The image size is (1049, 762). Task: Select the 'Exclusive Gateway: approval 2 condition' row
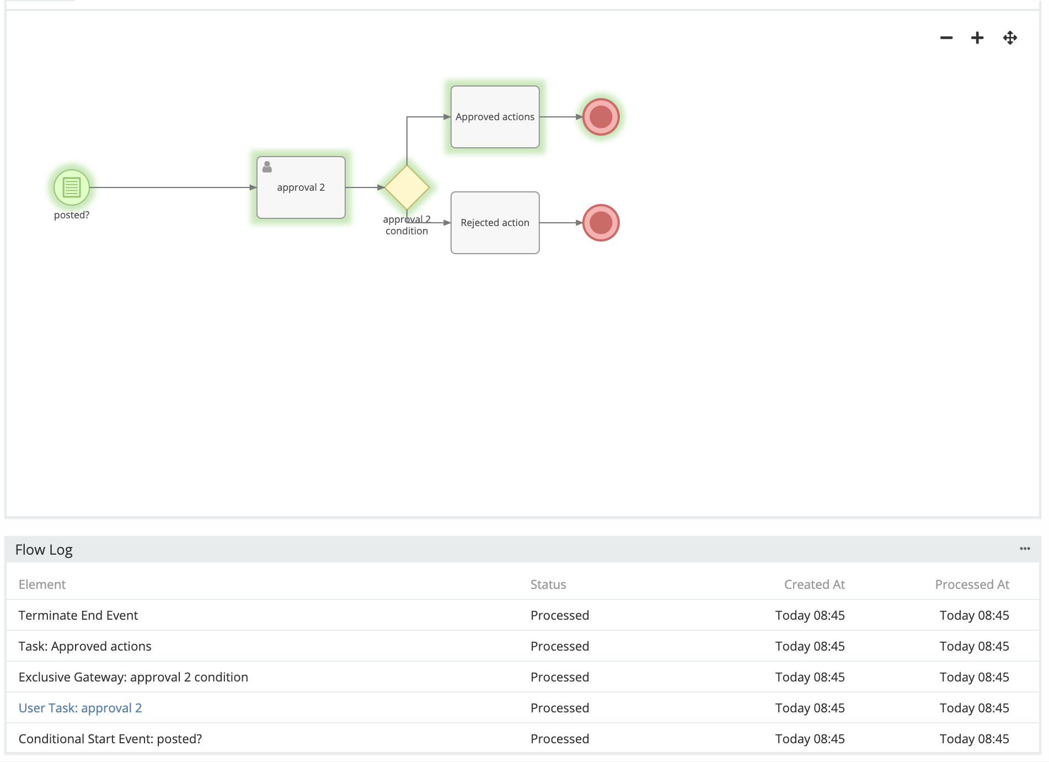133,677
